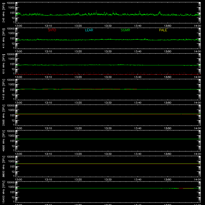205x205 pixels.
Task: Click 13:10 tick under the 610 MHz panel
Action: click(48, 77)
